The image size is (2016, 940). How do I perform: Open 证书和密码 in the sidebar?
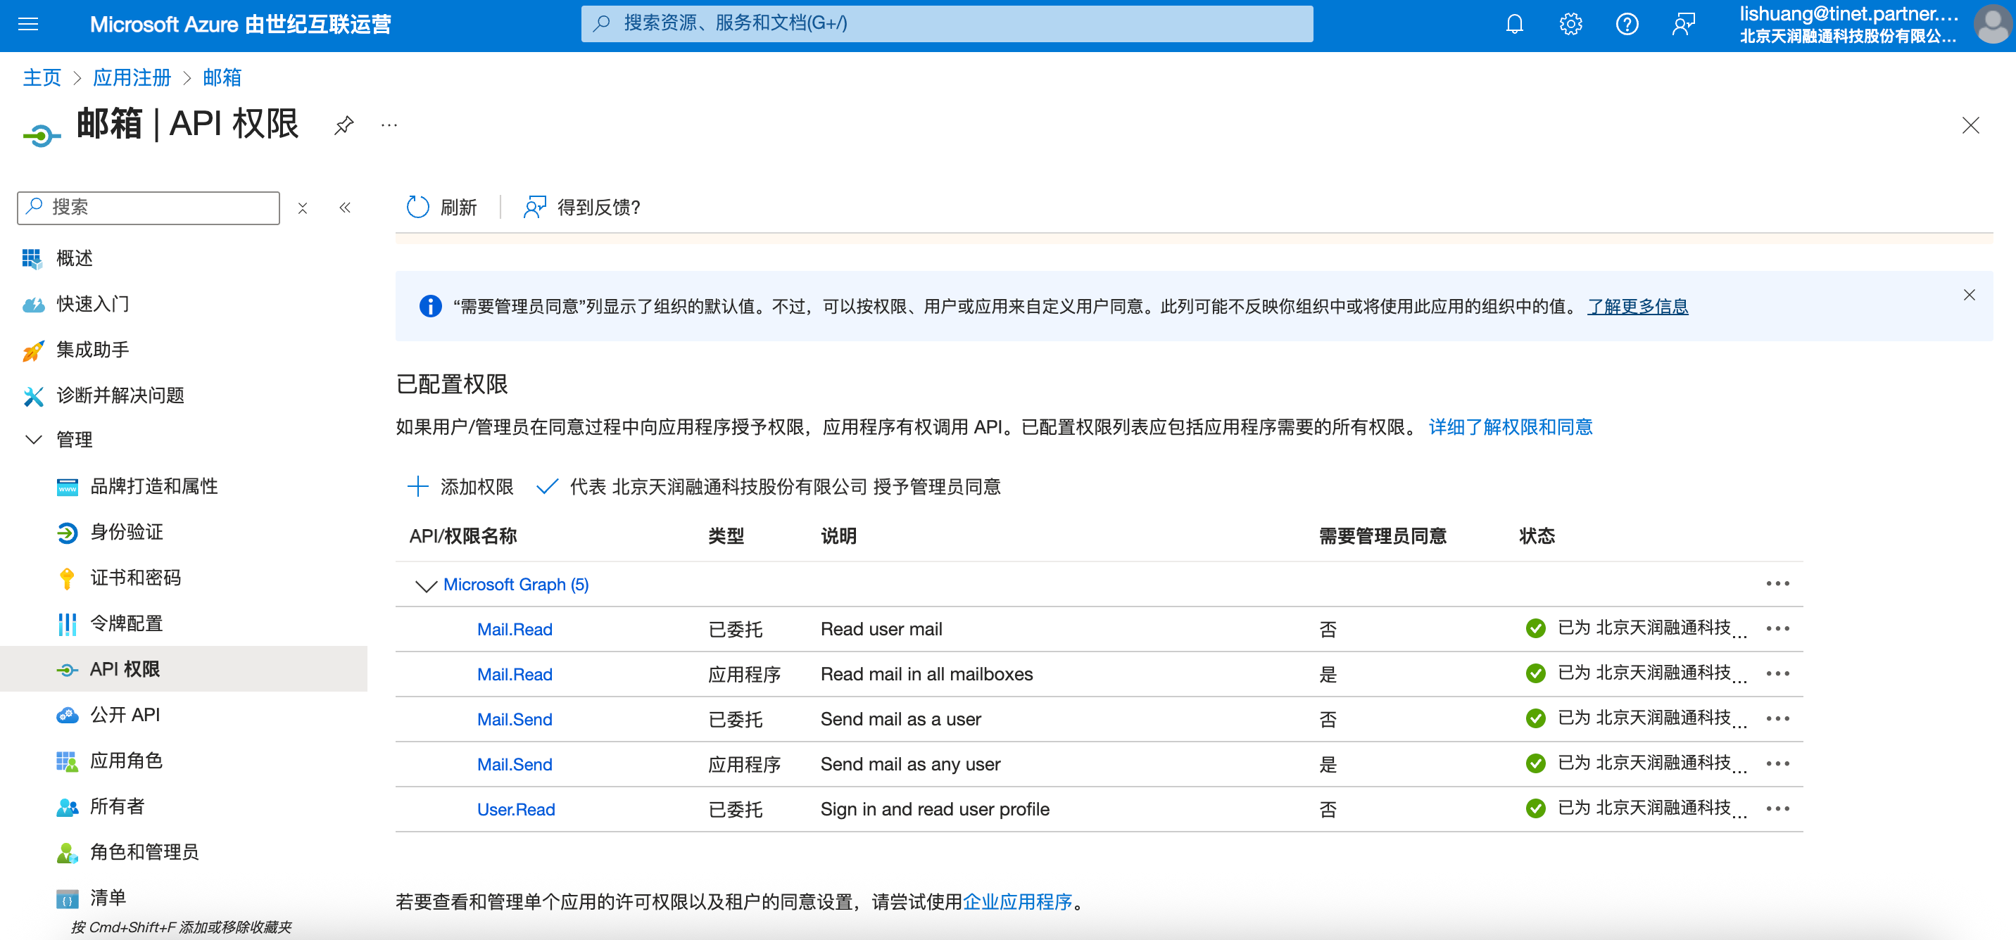pos(134,577)
